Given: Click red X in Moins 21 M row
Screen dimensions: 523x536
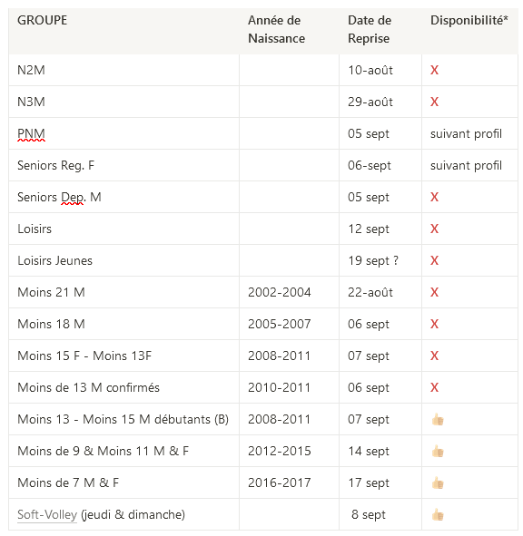Looking at the screenshot, I should coord(434,292).
